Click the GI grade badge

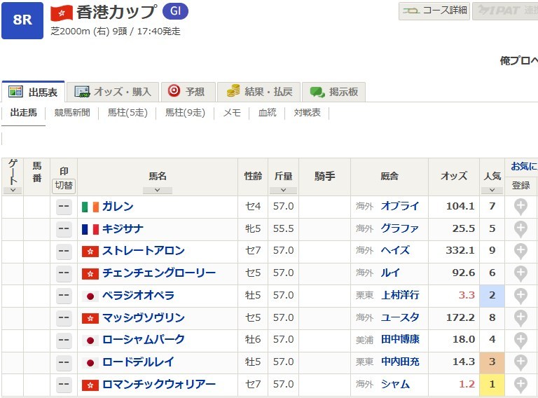[x=174, y=12]
